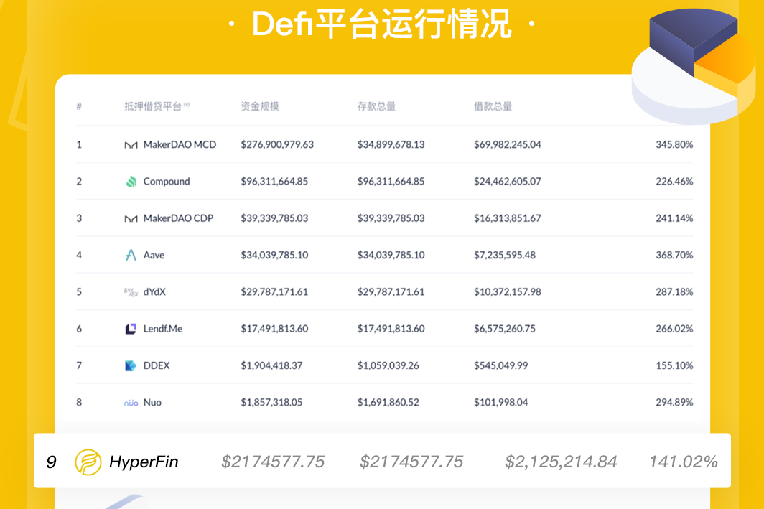Screen dimensions: 764x509
Task: Click Lendf.Me loan total $6,575,260.75
Action: (504, 329)
